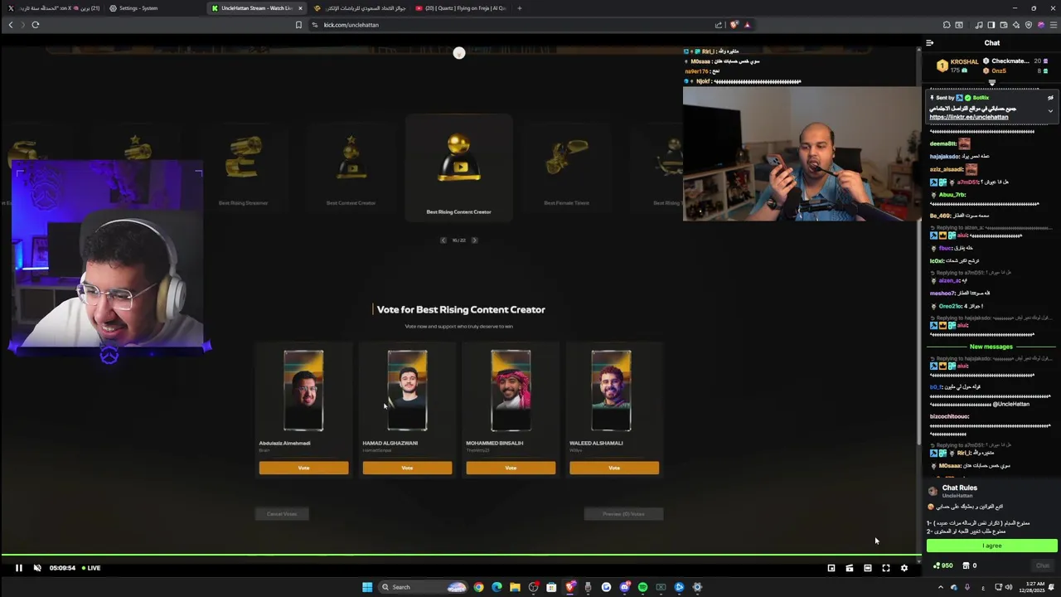The height and width of the screenshot is (597, 1061).
Task: Unmute the stream audio
Action: (x=37, y=568)
